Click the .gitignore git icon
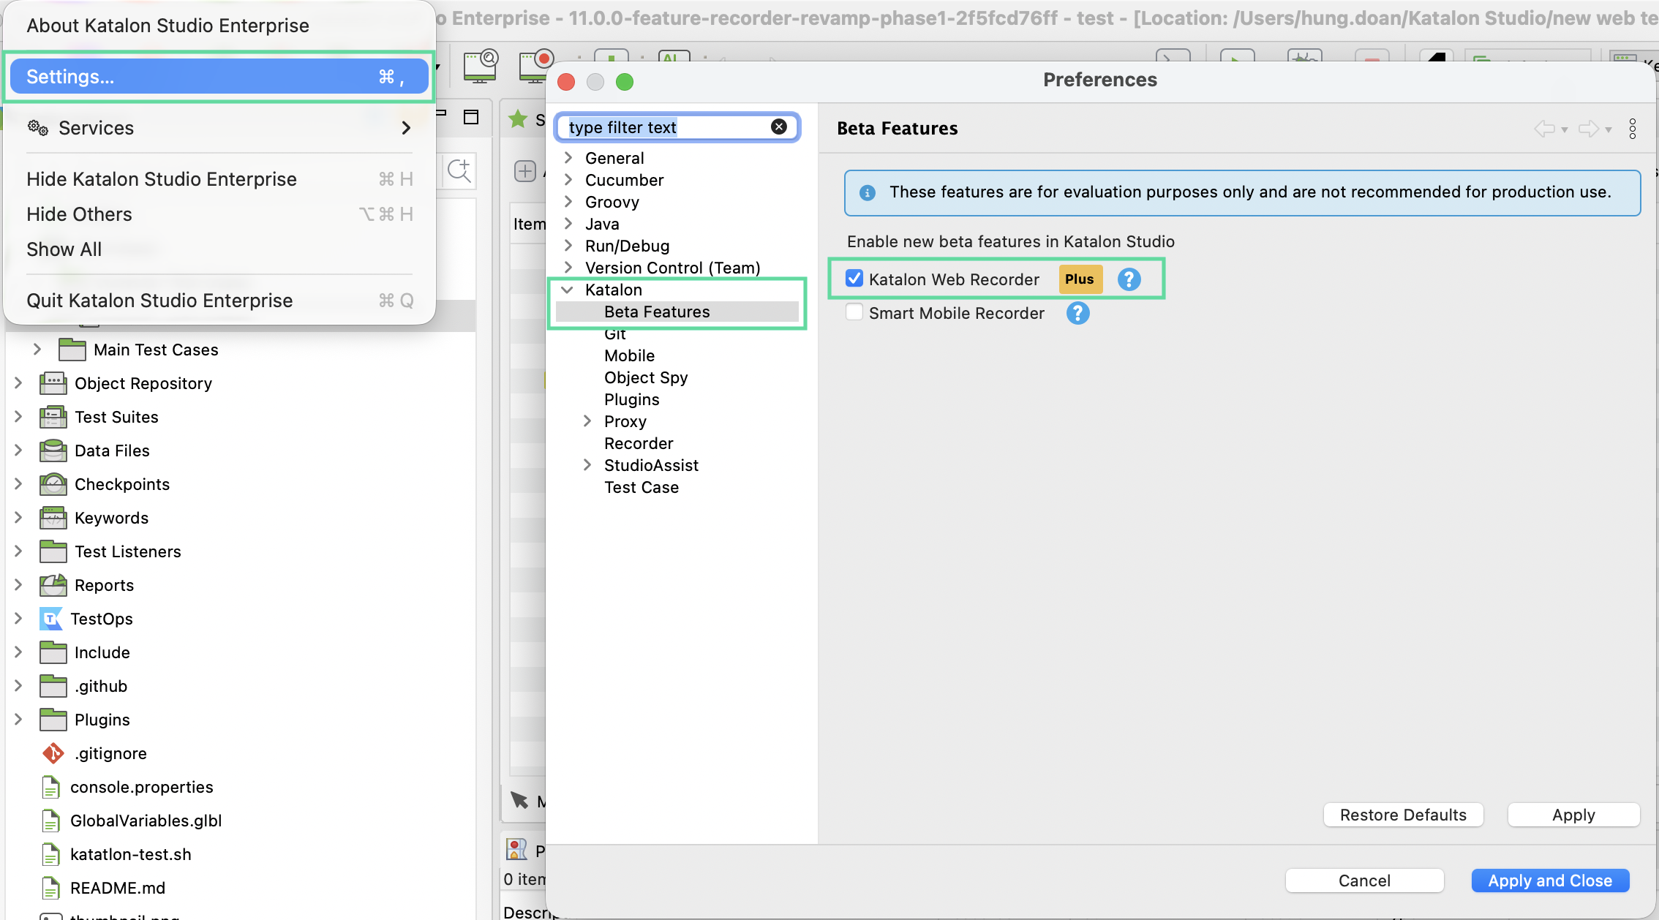Viewport: 1659px width, 920px height. point(52,753)
